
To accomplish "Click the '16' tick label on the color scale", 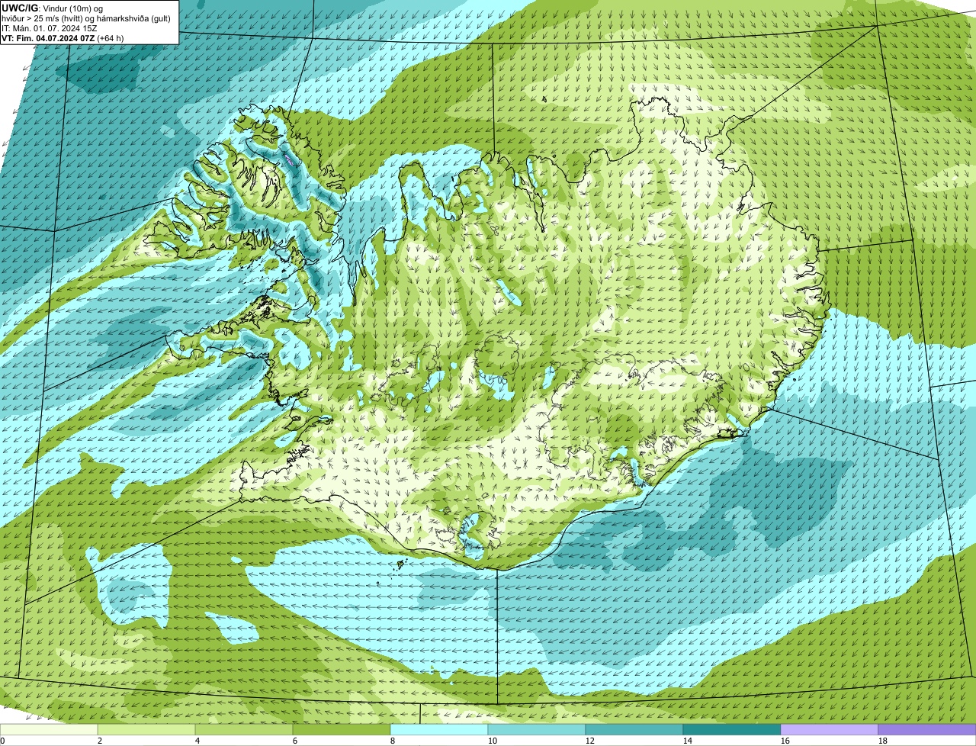I will tap(785, 741).
